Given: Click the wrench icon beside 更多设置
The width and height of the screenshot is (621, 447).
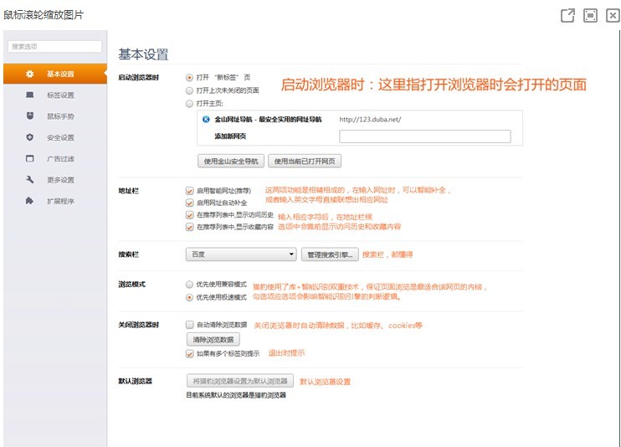Looking at the screenshot, I should [29, 179].
